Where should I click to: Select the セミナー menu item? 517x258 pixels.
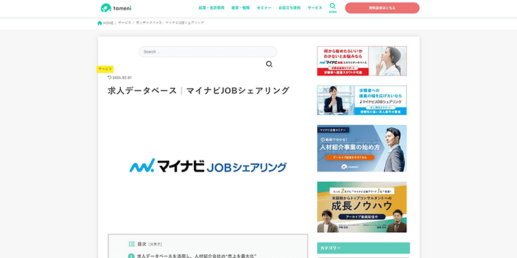[x=264, y=8]
